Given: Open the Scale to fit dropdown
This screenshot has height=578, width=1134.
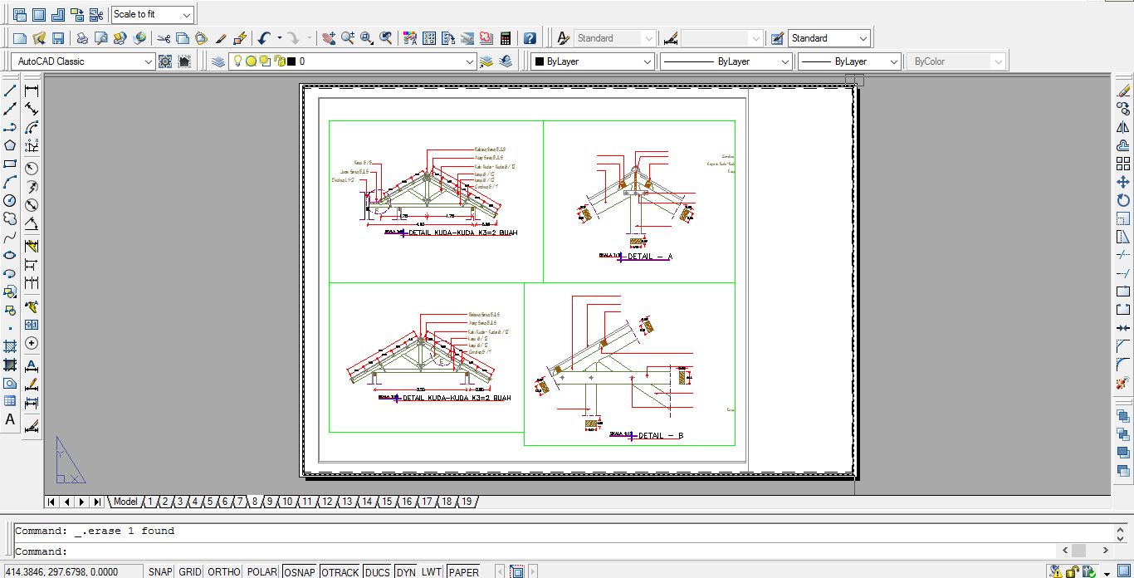Looking at the screenshot, I should pos(186,15).
